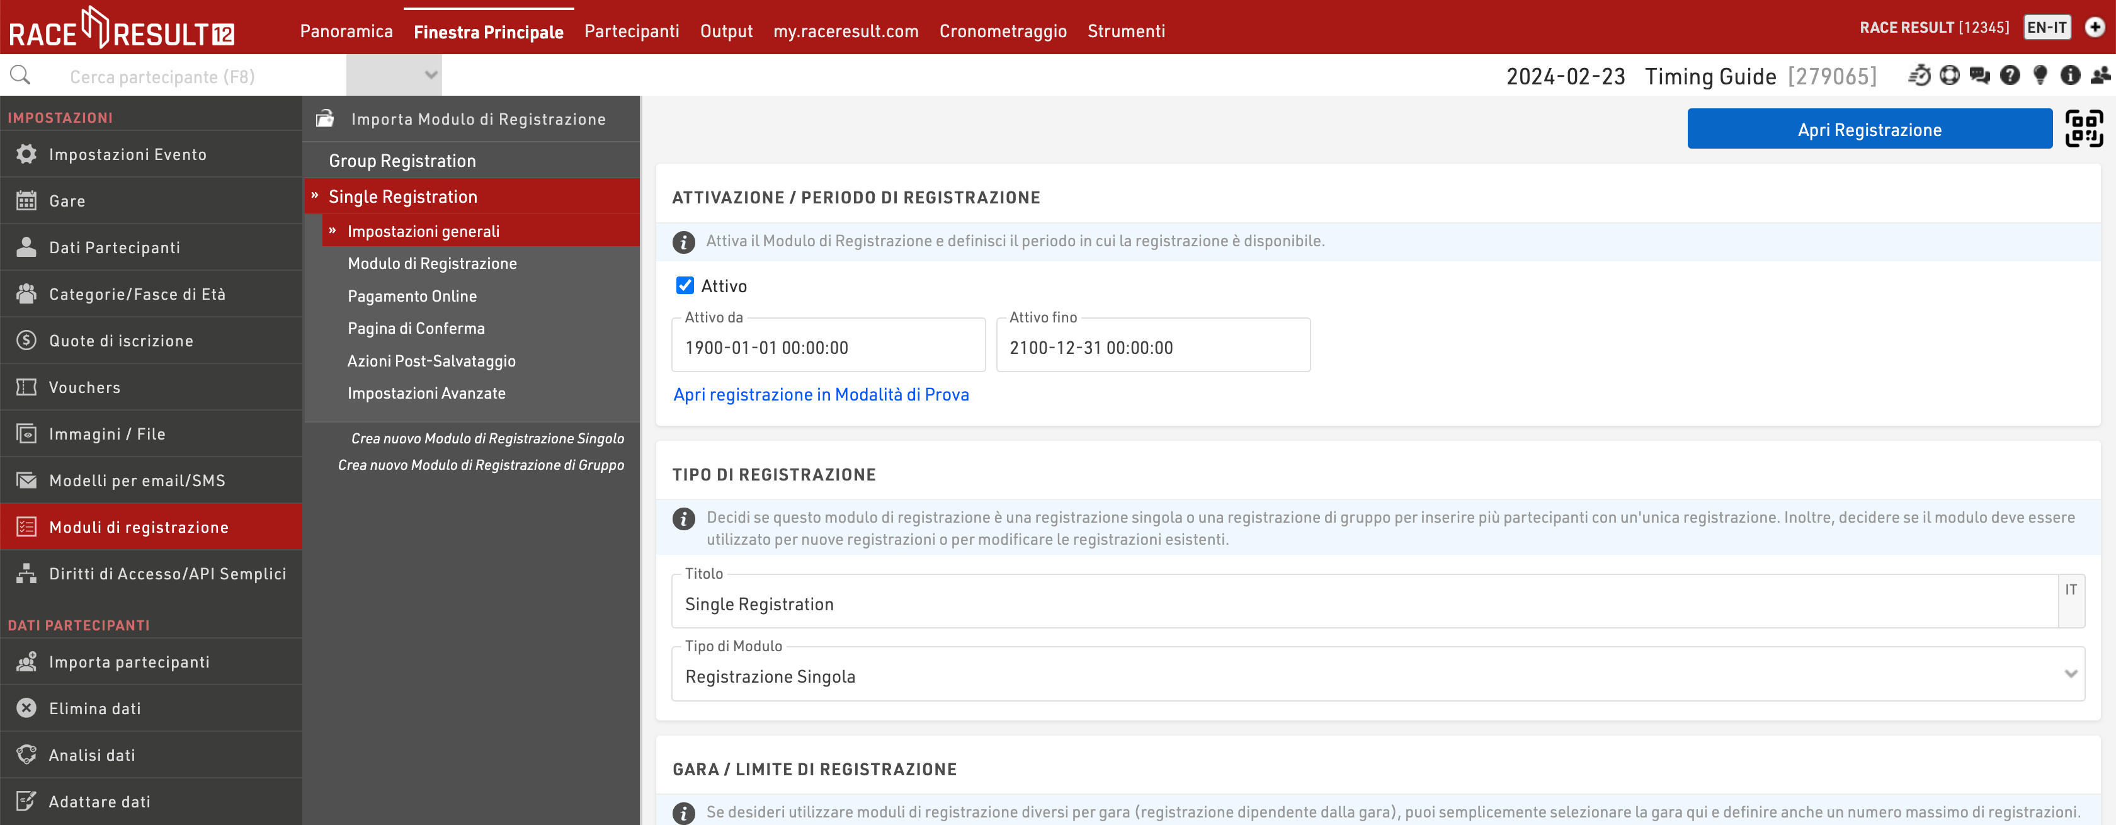This screenshot has width=2116, height=825.
Task: Expand the Group Registration tree item
Action: pyautogui.click(x=402, y=161)
